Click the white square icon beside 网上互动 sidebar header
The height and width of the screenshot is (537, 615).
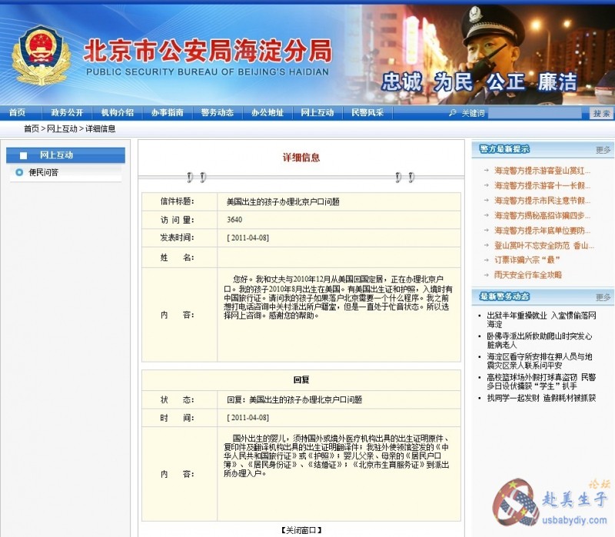pos(23,155)
